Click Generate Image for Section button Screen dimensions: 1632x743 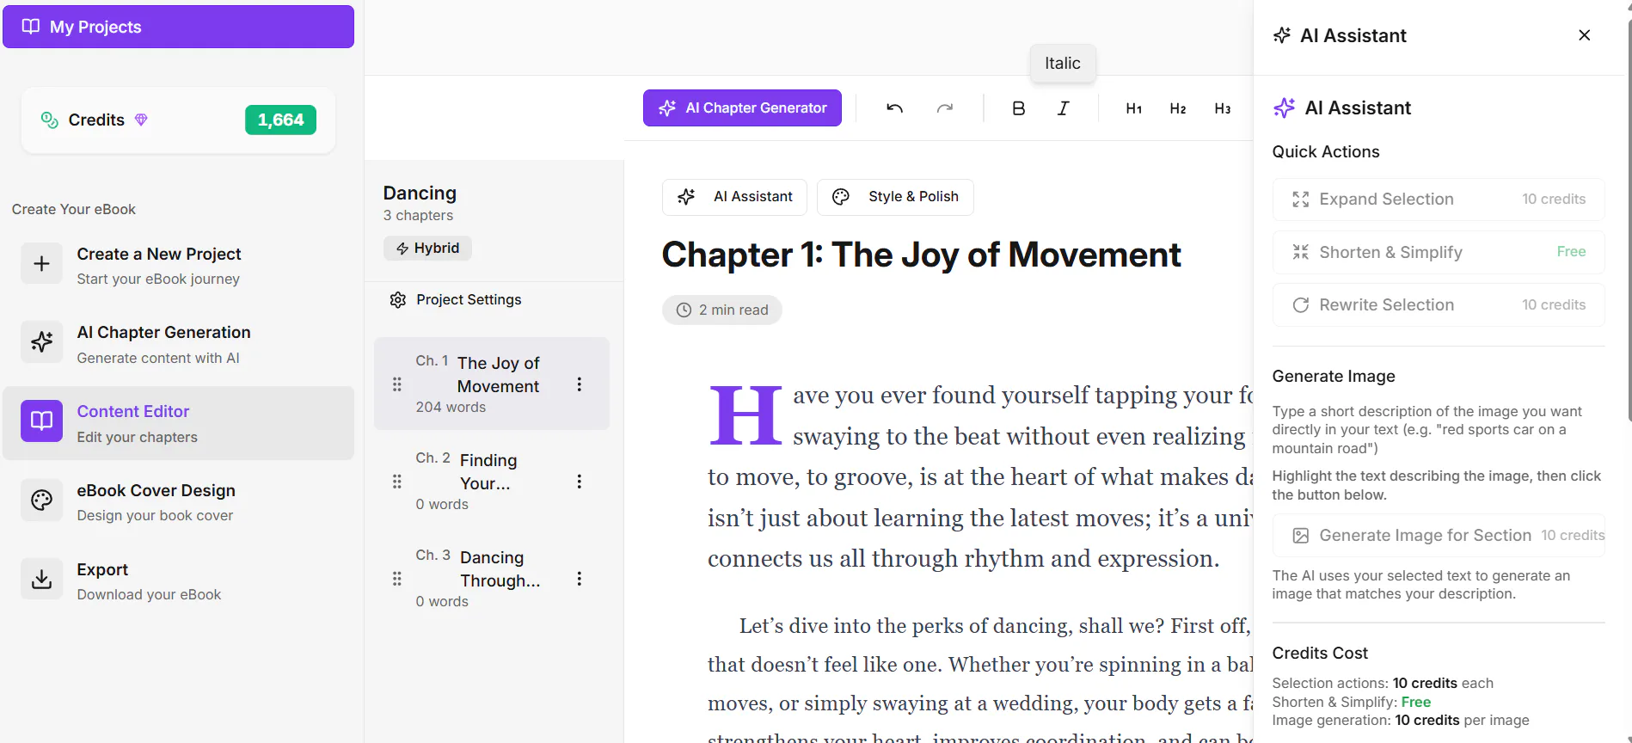tap(1439, 536)
